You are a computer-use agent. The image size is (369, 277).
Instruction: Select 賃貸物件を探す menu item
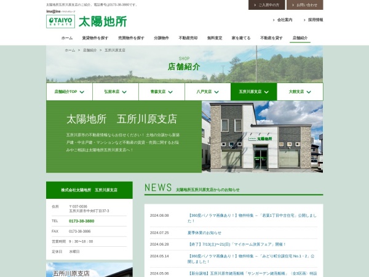(95, 38)
